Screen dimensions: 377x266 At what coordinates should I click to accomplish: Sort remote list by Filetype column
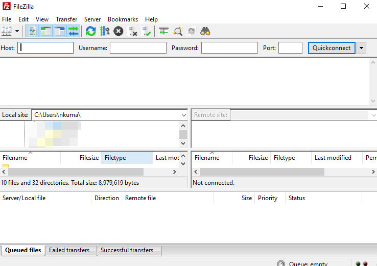pyautogui.click(x=291, y=158)
